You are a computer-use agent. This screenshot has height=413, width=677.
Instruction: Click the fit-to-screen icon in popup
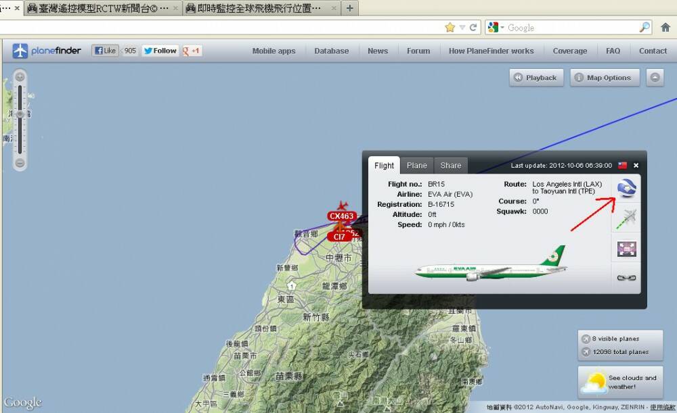(x=626, y=249)
